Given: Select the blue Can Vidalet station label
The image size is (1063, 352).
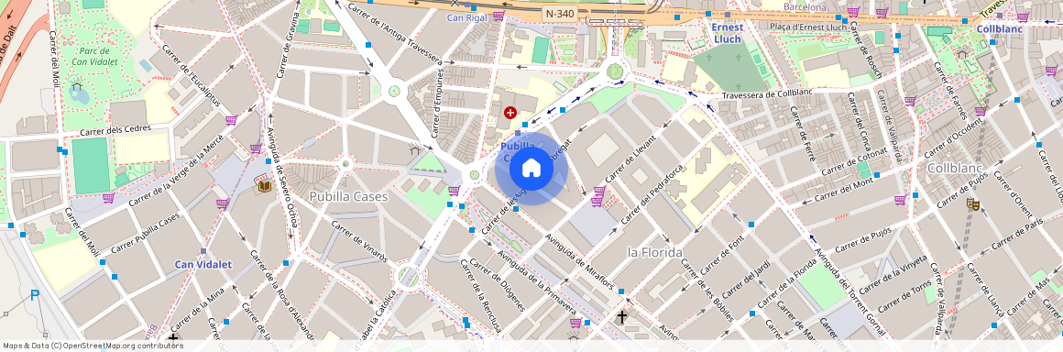Looking at the screenshot, I should point(203,265).
